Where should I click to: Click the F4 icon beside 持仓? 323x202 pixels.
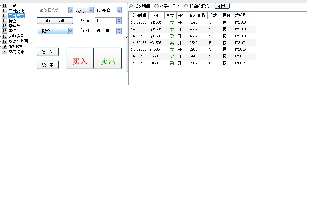point(4,21)
